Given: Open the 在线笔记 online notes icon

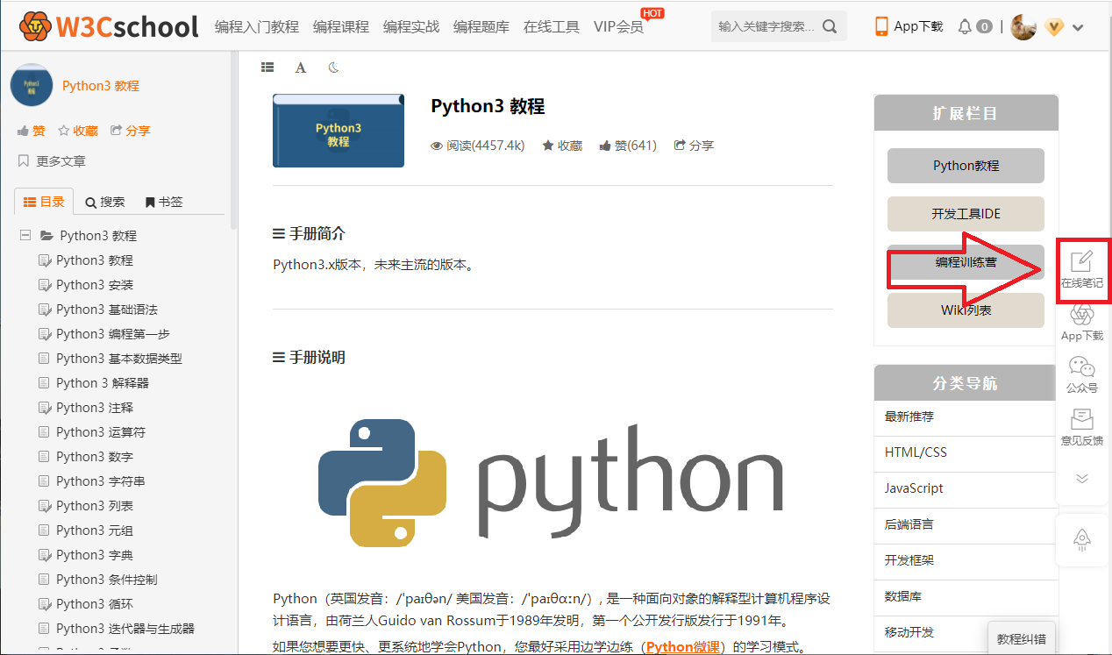Looking at the screenshot, I should [1082, 268].
